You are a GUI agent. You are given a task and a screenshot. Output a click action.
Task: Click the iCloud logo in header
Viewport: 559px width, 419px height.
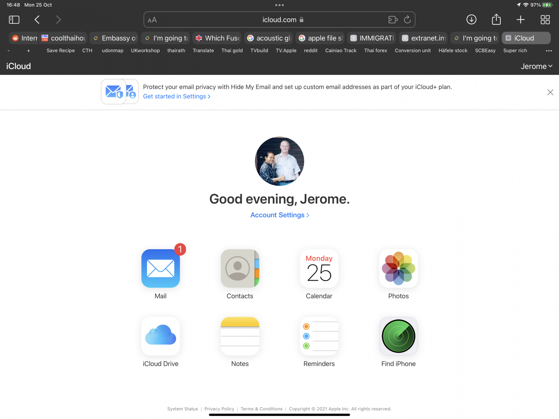coord(19,66)
